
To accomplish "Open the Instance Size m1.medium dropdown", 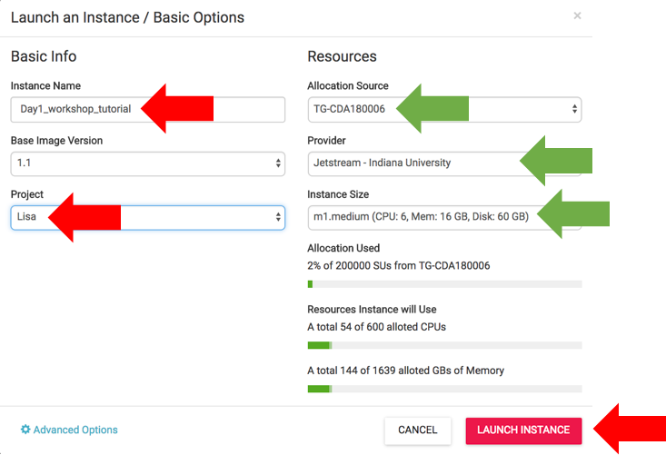I will [444, 218].
